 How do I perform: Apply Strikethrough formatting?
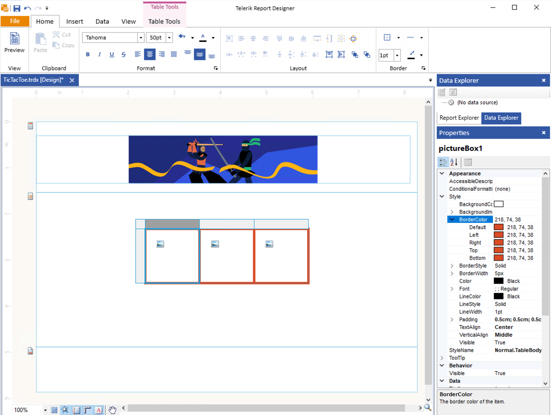[x=124, y=54]
